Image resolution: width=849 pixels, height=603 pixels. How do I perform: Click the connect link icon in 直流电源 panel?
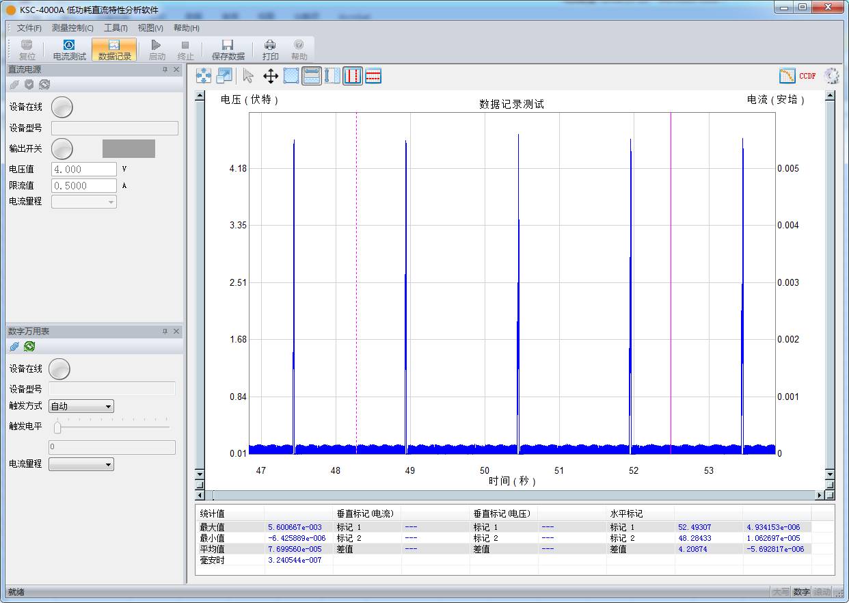click(14, 85)
